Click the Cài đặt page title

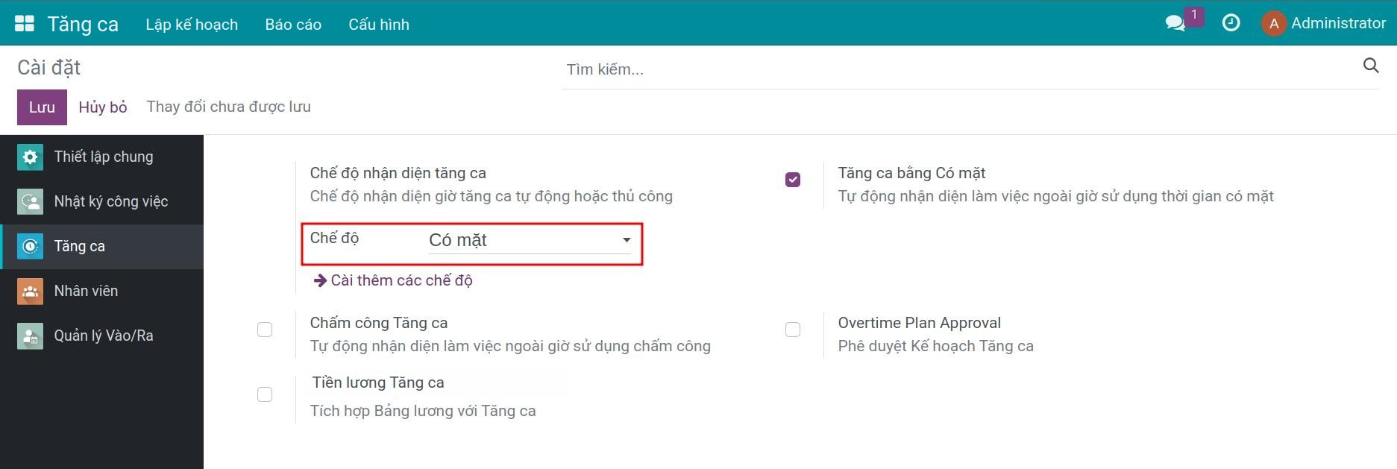48,68
